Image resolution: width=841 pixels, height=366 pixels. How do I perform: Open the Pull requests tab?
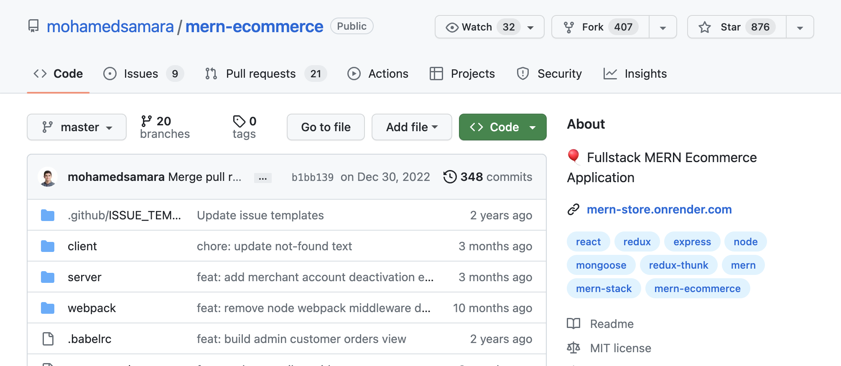click(266, 74)
